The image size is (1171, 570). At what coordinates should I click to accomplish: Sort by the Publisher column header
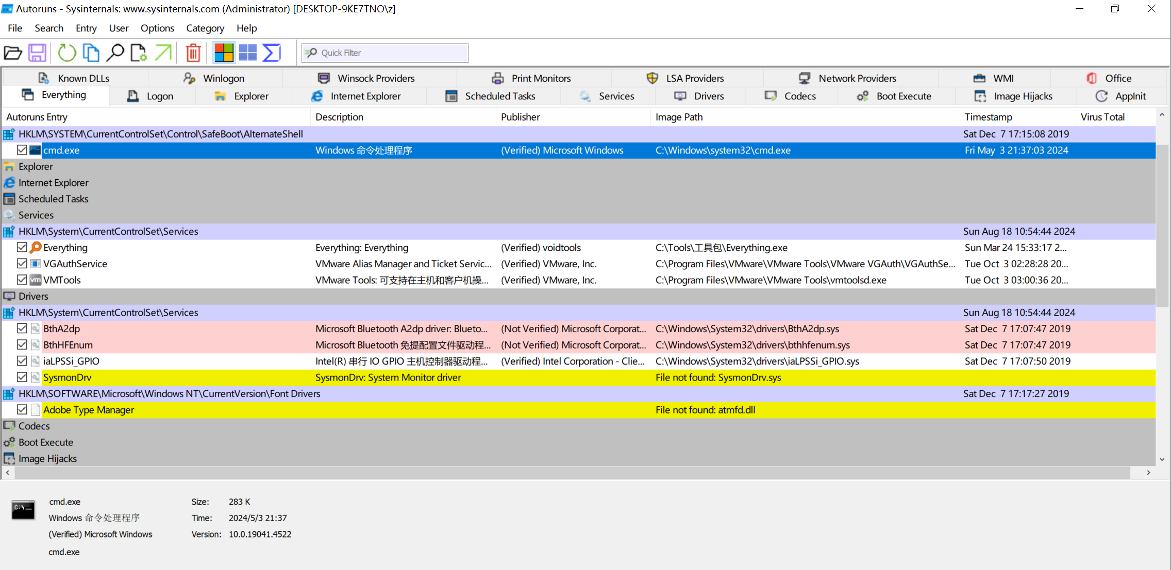pos(520,117)
